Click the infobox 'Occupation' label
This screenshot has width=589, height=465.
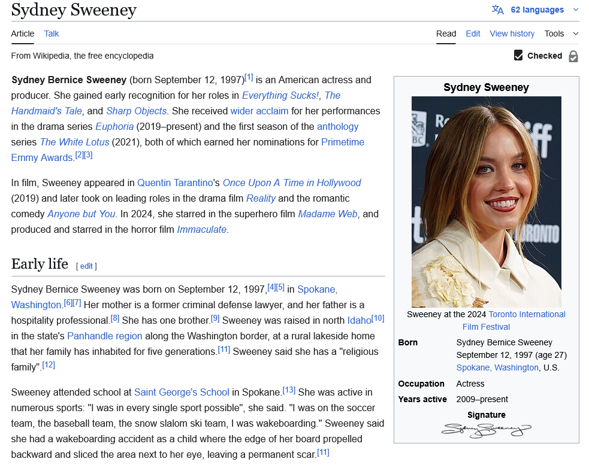[x=421, y=384]
